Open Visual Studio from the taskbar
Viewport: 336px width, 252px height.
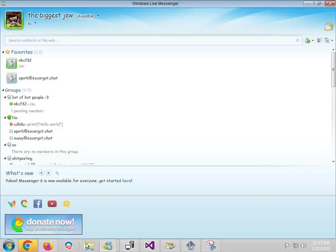tap(150, 245)
